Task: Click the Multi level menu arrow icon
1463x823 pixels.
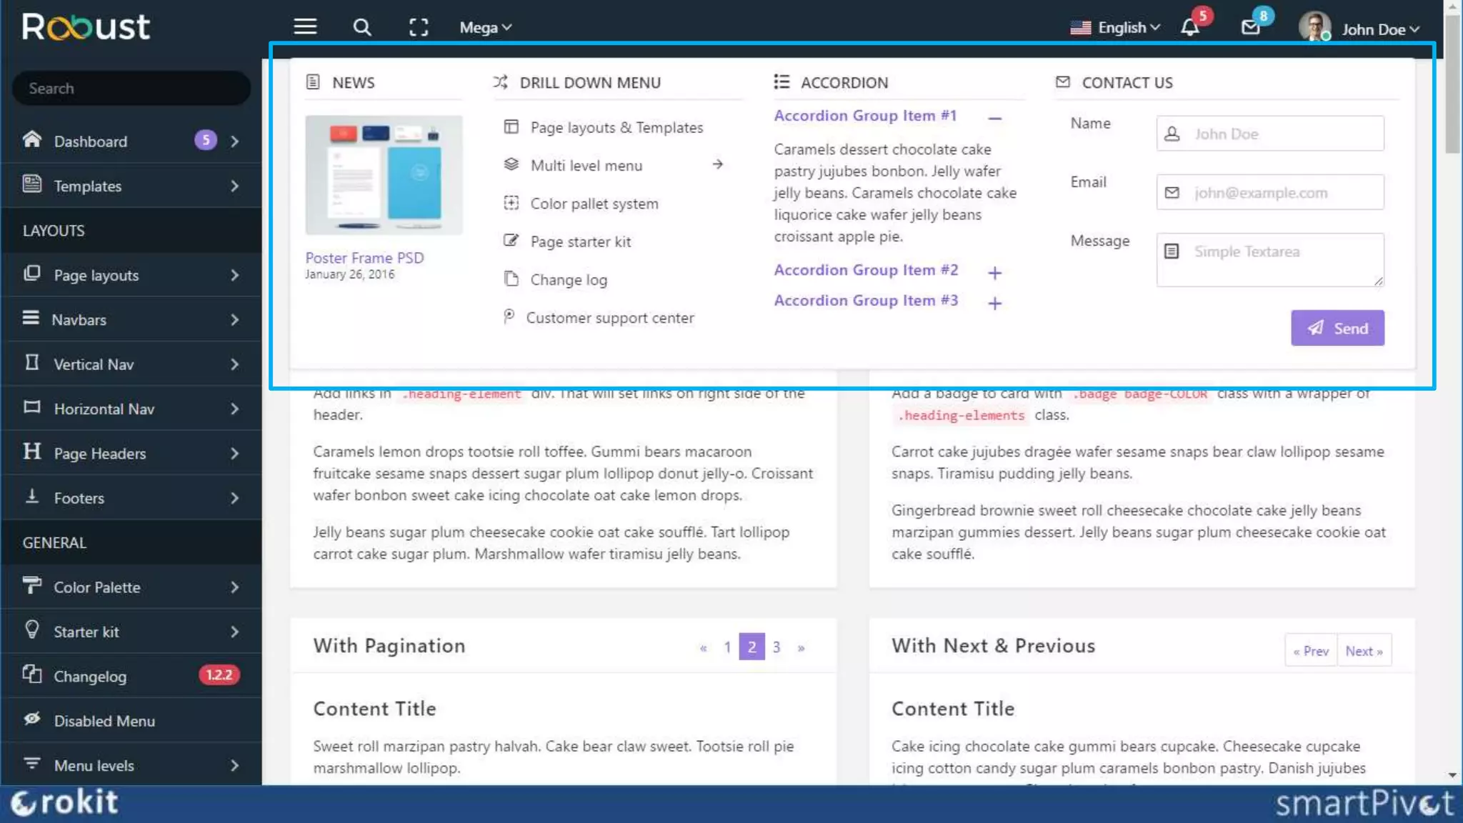Action: (718, 165)
